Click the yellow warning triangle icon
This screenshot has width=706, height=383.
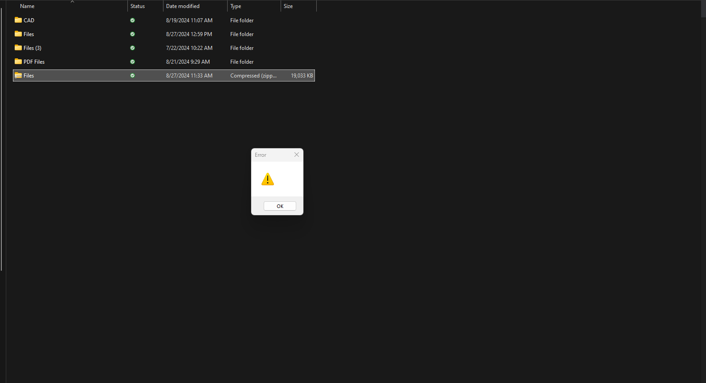[x=268, y=179]
